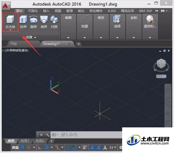Toggle 2D object snap status icon
Viewport: 174px width, 153px height.
(x=74, y=147)
